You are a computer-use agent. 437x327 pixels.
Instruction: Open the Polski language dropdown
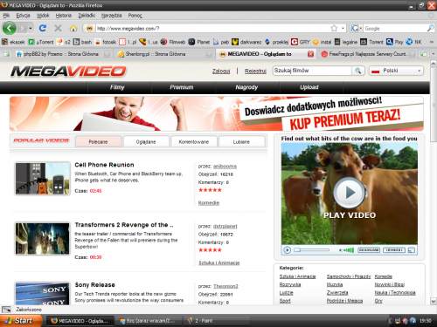pyautogui.click(x=396, y=71)
